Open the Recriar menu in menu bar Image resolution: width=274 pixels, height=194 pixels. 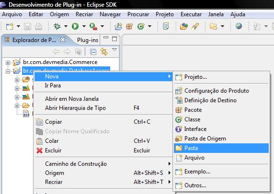click(x=84, y=14)
